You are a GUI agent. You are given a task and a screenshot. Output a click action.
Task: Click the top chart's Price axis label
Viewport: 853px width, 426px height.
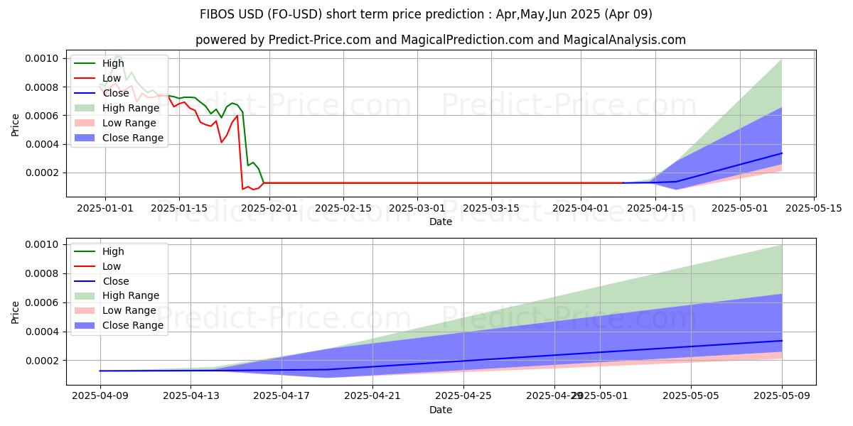[16, 125]
